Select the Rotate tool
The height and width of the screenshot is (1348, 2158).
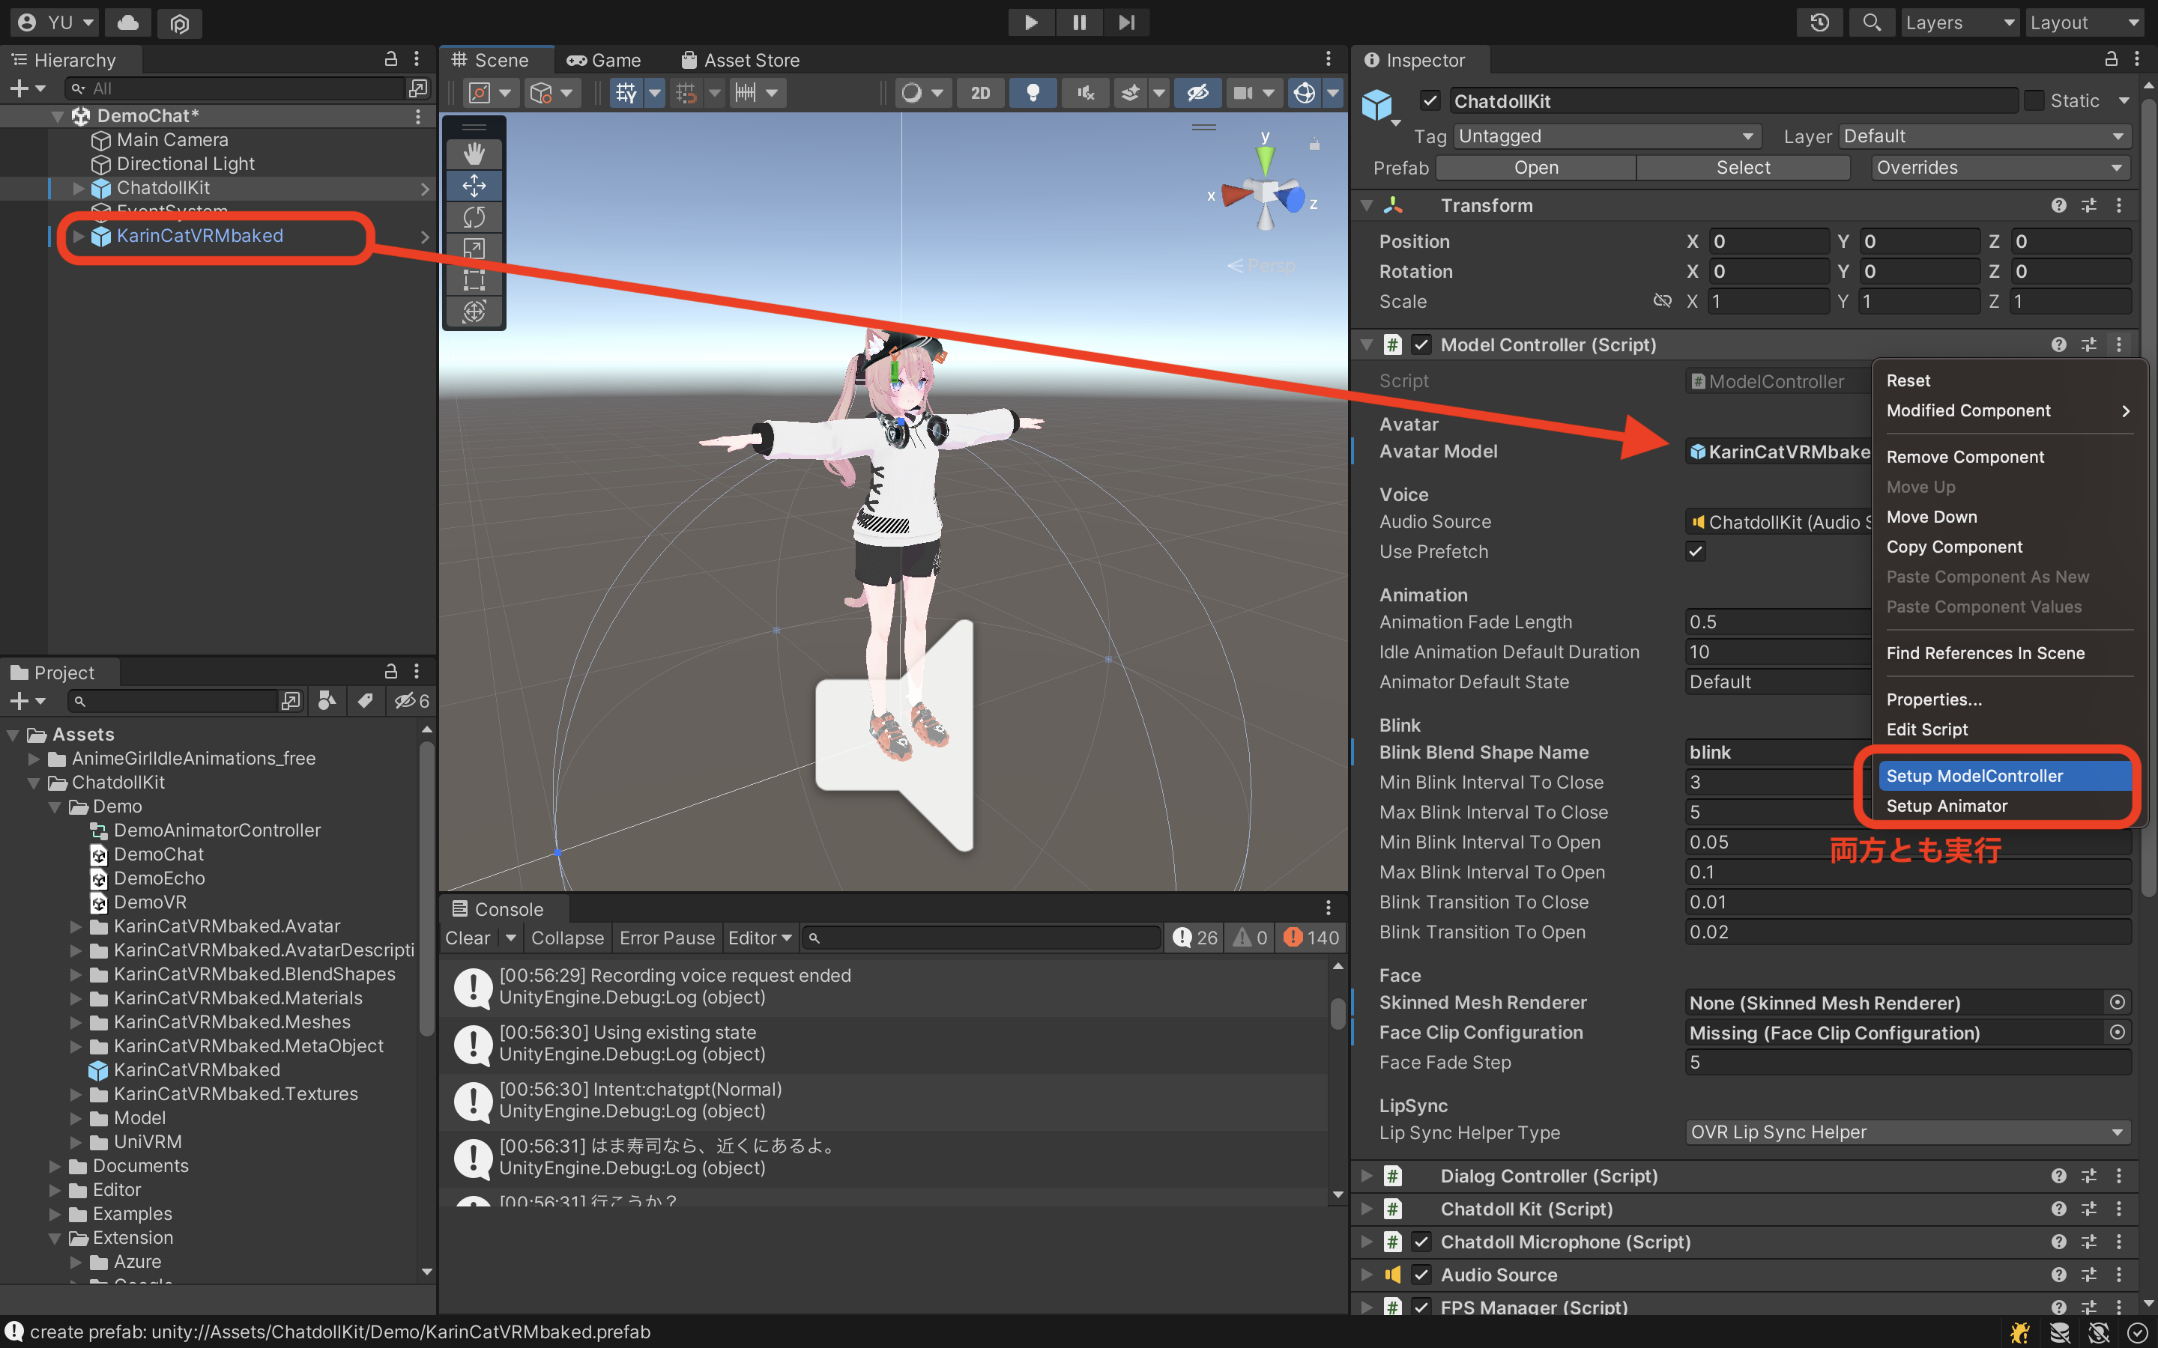pyautogui.click(x=475, y=216)
